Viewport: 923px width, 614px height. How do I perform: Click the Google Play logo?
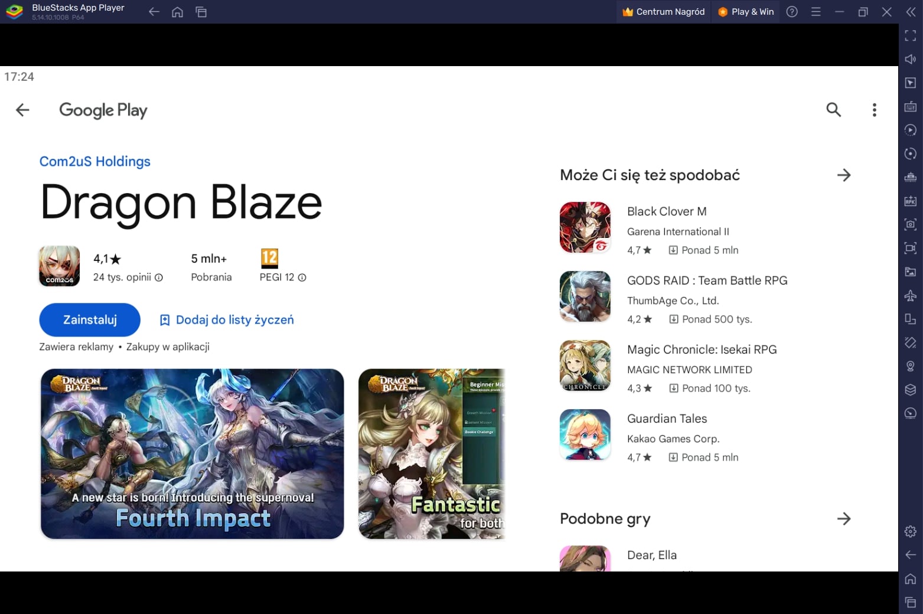point(103,110)
